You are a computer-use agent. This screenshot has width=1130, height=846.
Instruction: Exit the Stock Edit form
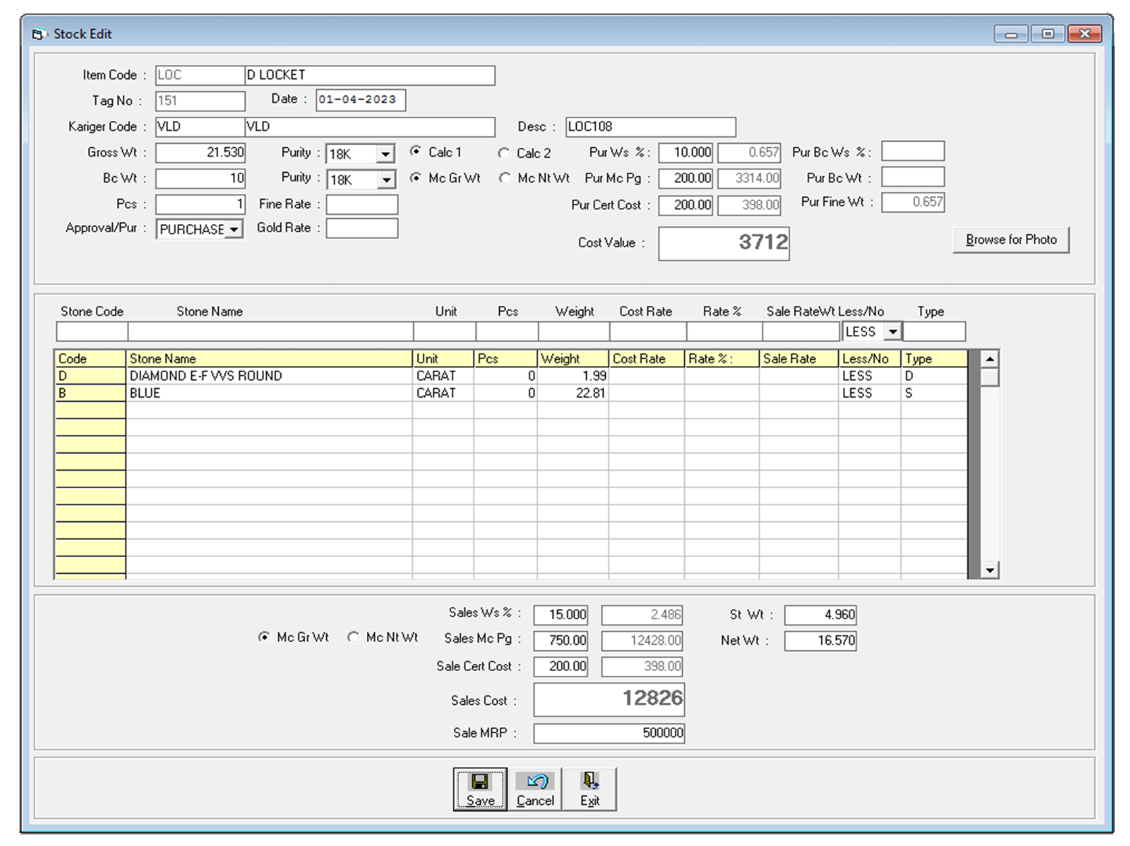click(x=590, y=789)
